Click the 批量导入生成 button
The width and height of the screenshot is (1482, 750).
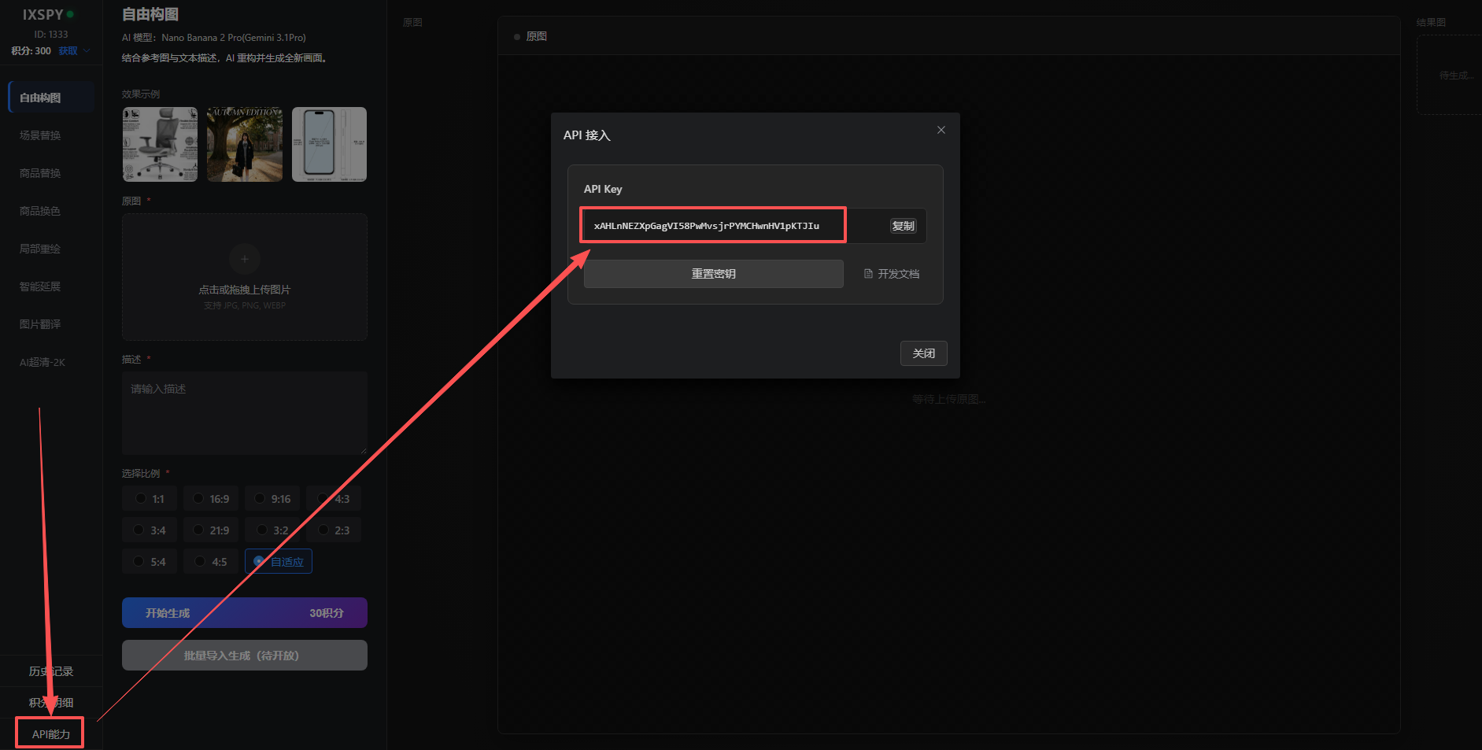click(245, 656)
